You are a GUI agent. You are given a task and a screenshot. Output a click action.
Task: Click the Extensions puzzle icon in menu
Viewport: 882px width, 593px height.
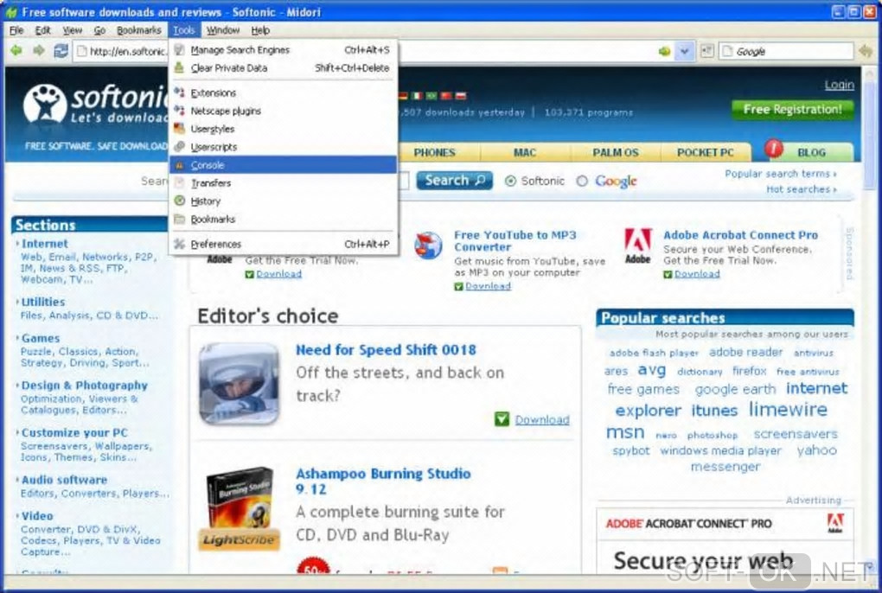point(180,92)
